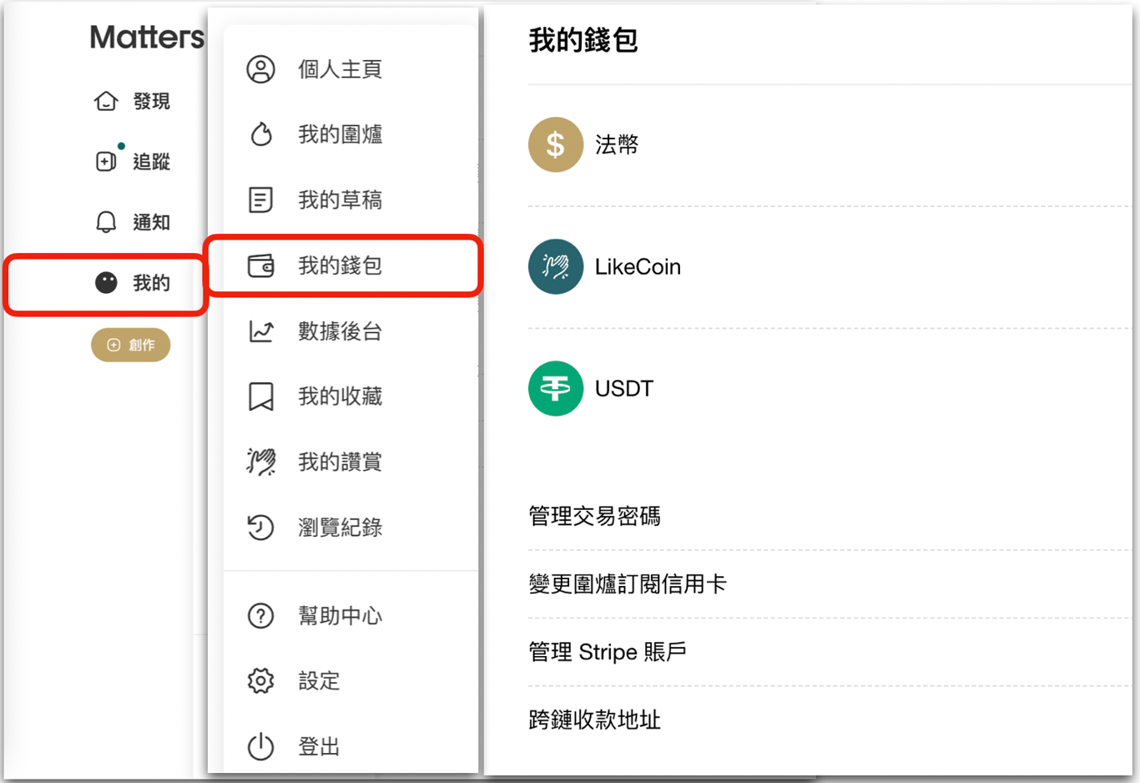Click 跨鏈收款地址
This screenshot has width=1140, height=783.
594,720
